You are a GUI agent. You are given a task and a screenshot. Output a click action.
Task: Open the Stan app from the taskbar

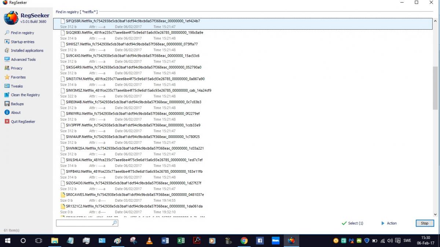point(275,241)
